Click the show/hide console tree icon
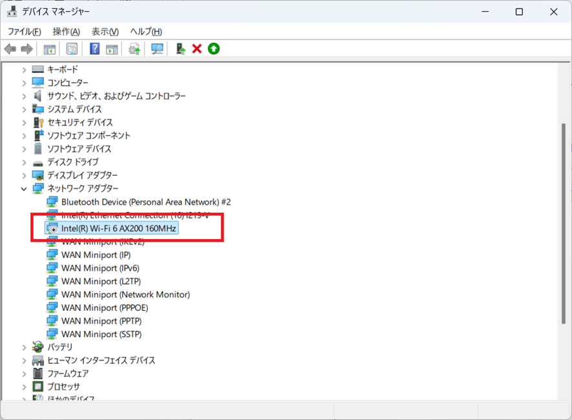 49,49
